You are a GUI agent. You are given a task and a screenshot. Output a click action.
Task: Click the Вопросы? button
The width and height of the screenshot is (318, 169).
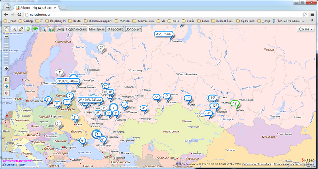133,29
